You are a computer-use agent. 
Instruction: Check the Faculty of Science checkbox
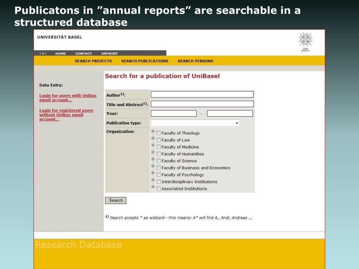pyautogui.click(x=158, y=160)
